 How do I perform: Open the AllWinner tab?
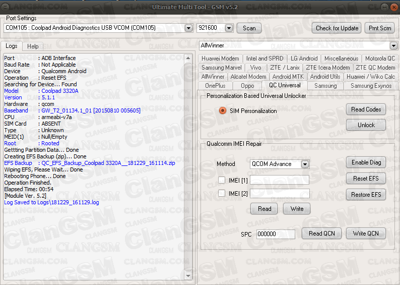pos(213,77)
